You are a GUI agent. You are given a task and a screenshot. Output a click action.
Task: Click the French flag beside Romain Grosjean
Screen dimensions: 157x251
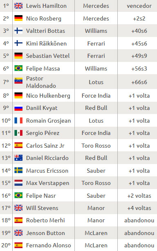[x=18, y=121]
